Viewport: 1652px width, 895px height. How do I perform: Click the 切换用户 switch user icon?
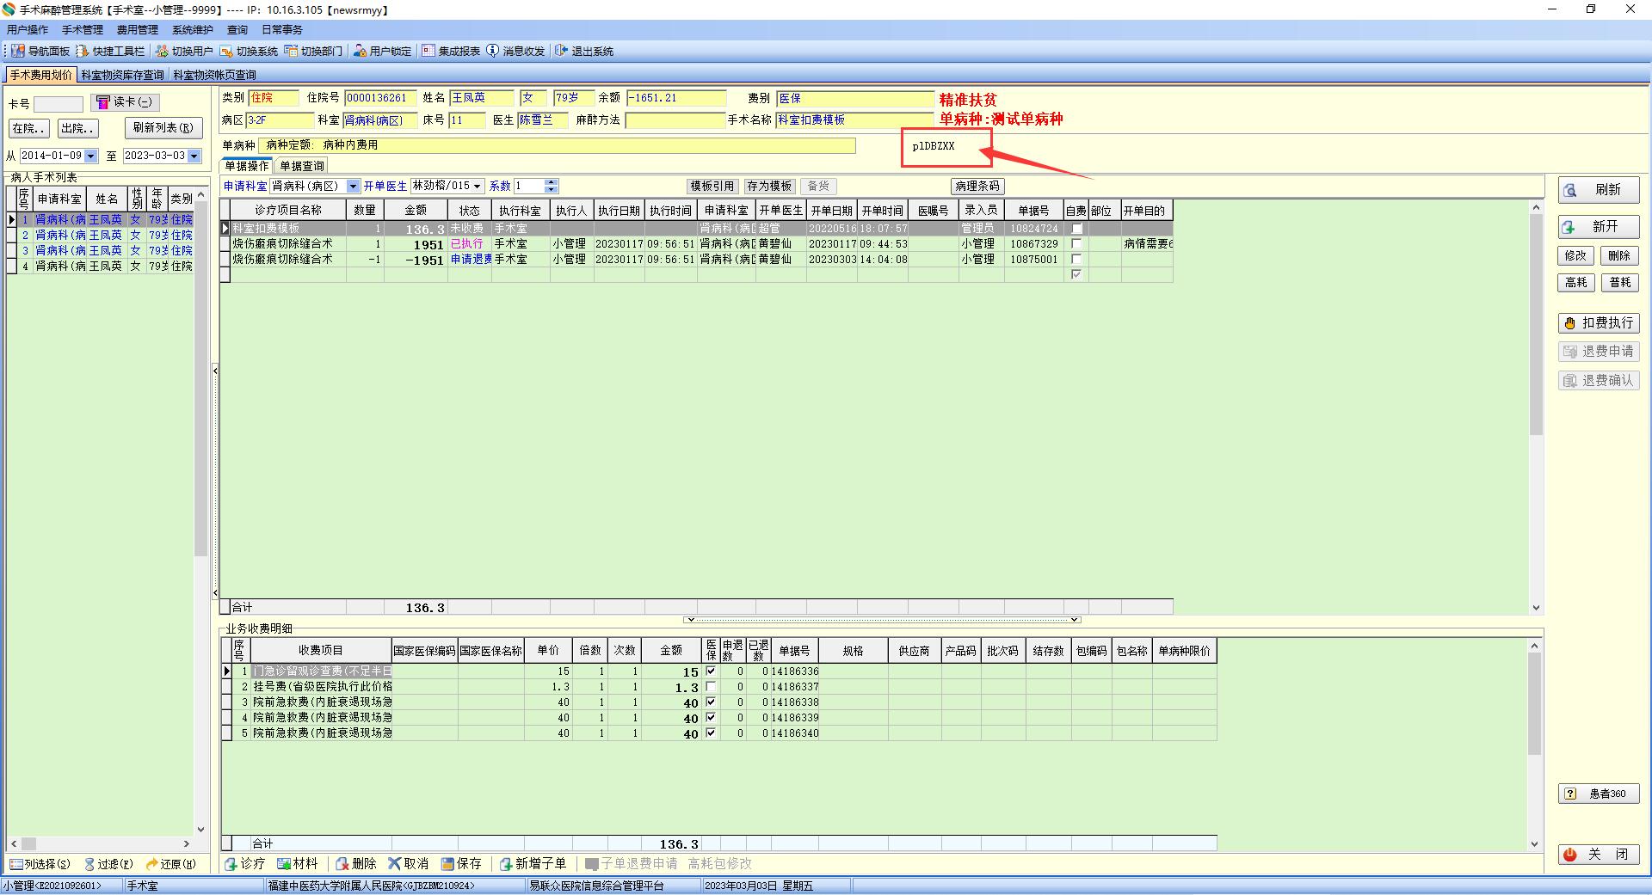(x=162, y=52)
